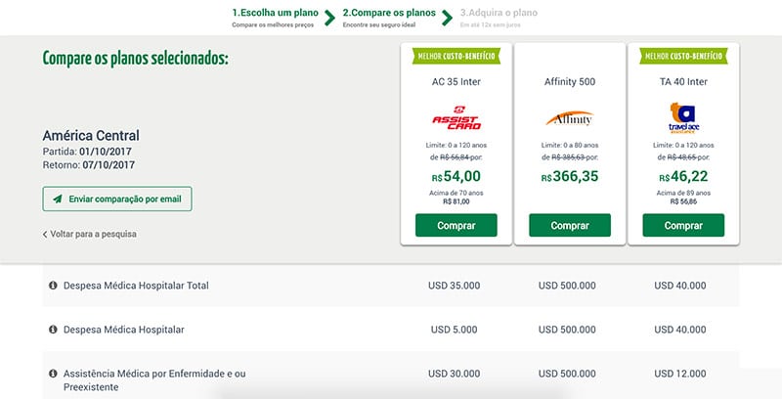Image resolution: width=782 pixels, height=399 pixels.
Task: Open step 3.Adquira o plano
Action: pyautogui.click(x=499, y=18)
